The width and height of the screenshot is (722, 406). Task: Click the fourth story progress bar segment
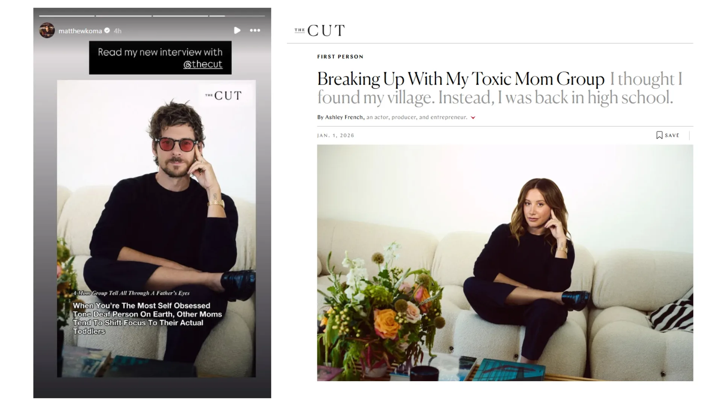(x=237, y=16)
